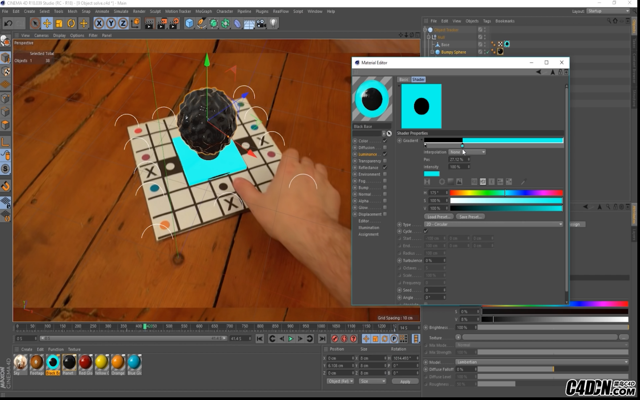
Task: Toggle the Reflectance channel checkbox
Action: 385,168
